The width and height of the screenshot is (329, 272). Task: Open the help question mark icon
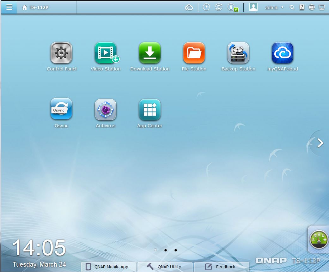[x=302, y=7]
